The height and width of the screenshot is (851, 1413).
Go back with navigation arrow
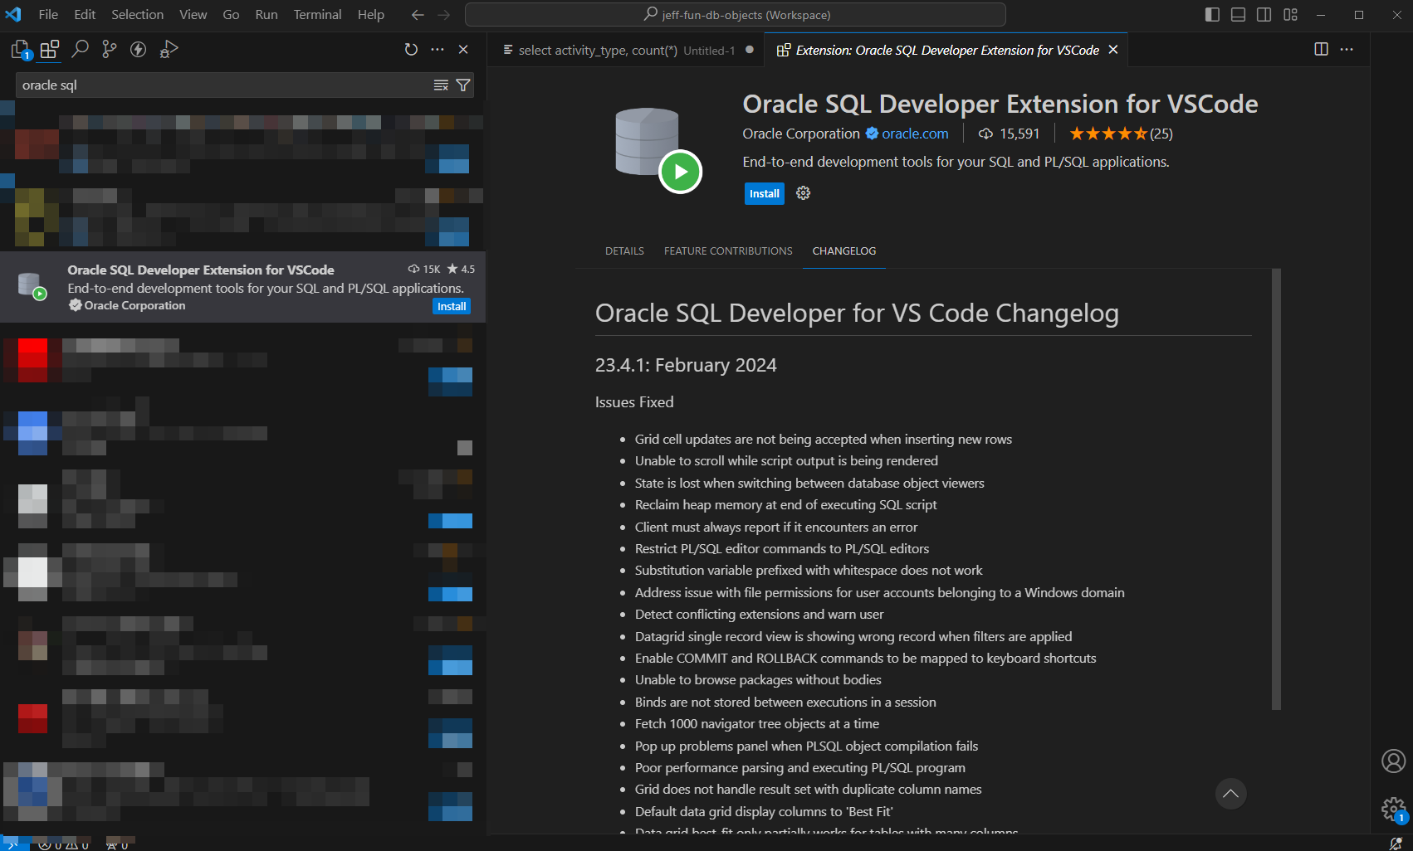[418, 15]
